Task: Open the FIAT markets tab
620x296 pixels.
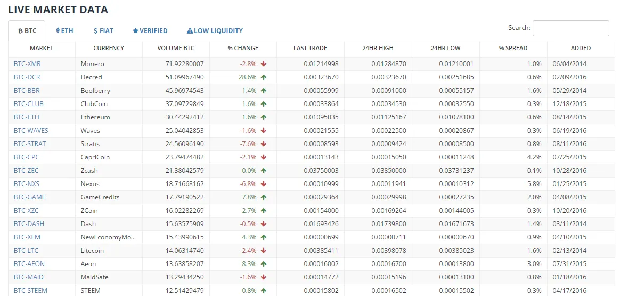Action: pos(103,30)
